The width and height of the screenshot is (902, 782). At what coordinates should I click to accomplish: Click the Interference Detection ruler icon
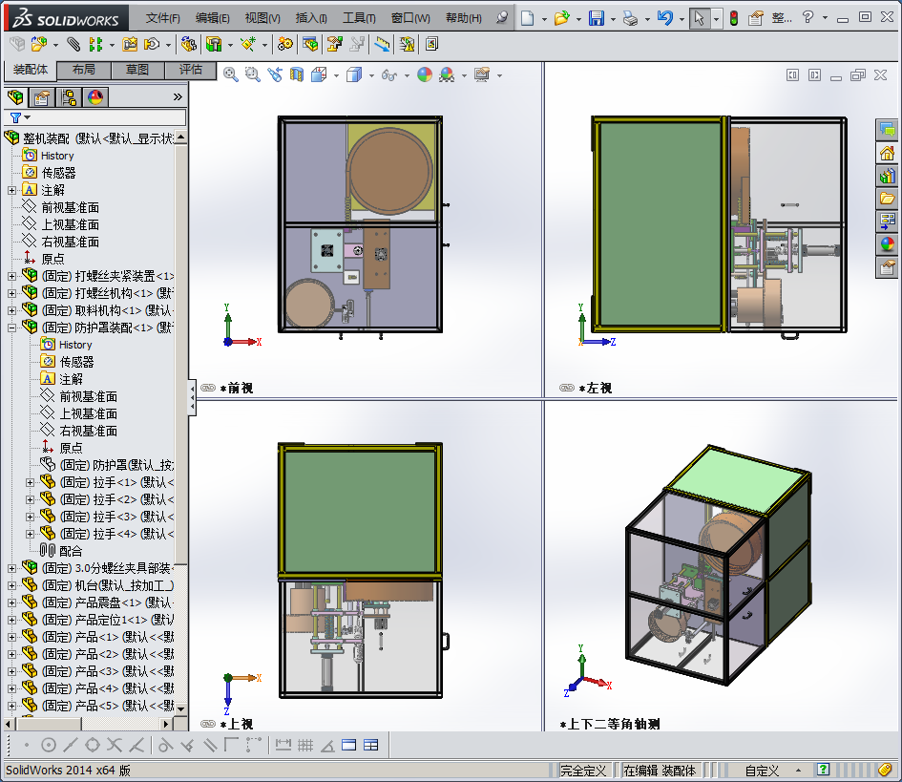382,44
